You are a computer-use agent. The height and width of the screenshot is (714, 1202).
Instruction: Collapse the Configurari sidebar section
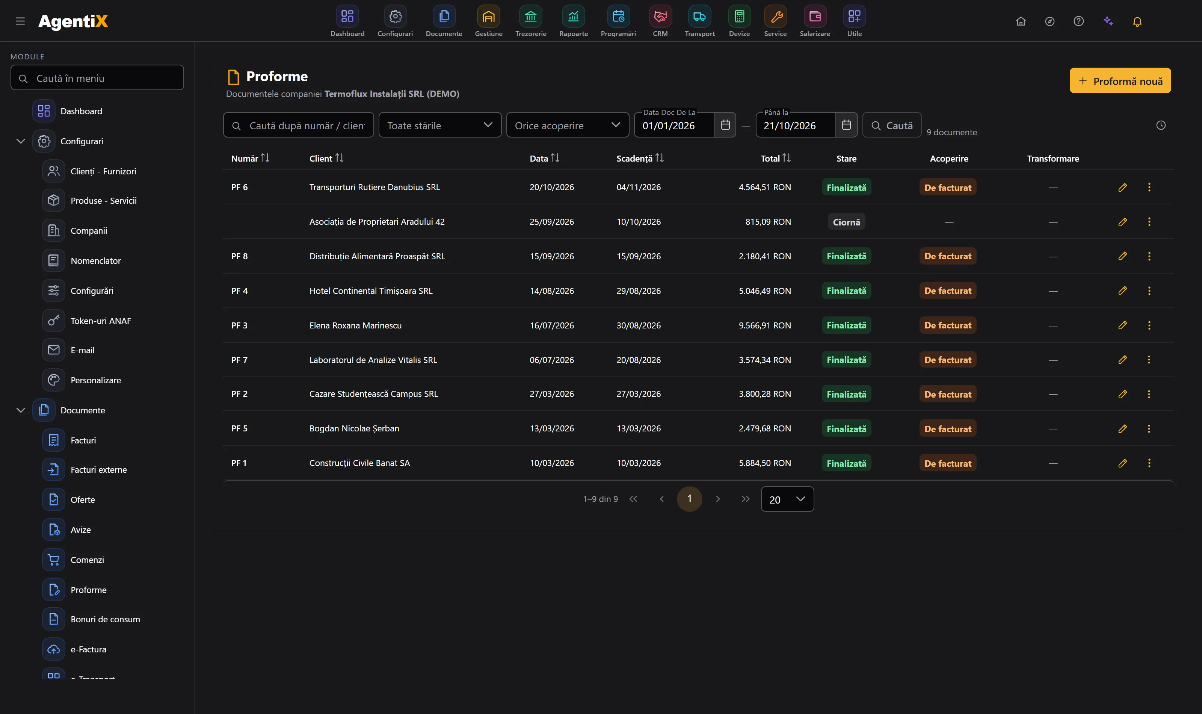[21, 141]
